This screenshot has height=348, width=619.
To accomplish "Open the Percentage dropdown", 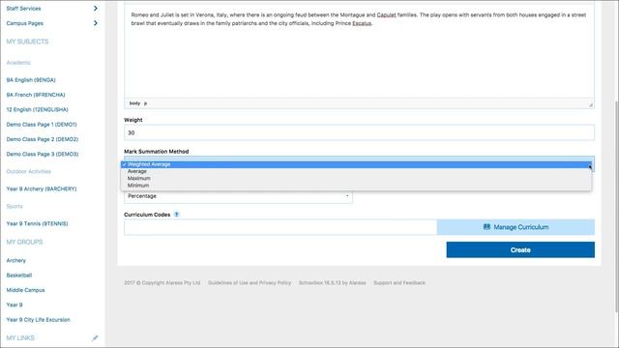I will tap(238, 196).
